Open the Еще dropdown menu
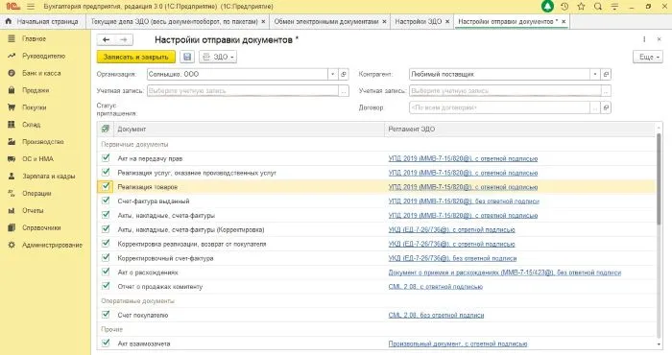This screenshot has height=355, width=672. (x=648, y=57)
